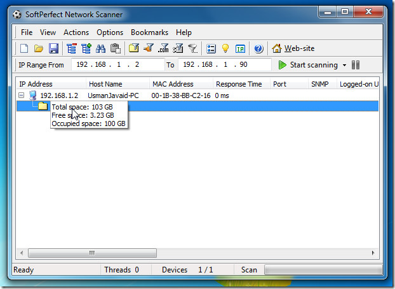Select the 00-1B-38-BB-C2-16 MAC address cell
This screenshot has height=289, width=395.
tap(180, 95)
